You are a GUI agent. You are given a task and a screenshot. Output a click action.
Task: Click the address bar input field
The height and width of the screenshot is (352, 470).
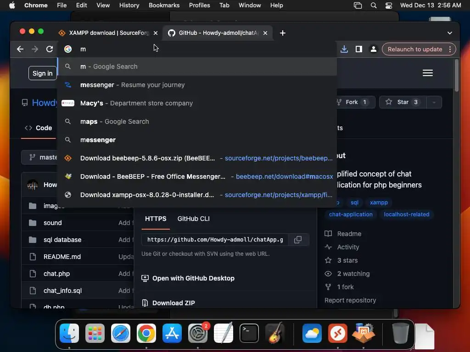point(198,49)
